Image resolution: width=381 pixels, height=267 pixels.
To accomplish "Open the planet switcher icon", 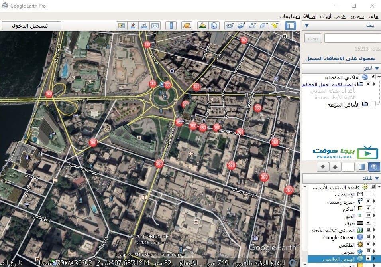I will point(187,26).
